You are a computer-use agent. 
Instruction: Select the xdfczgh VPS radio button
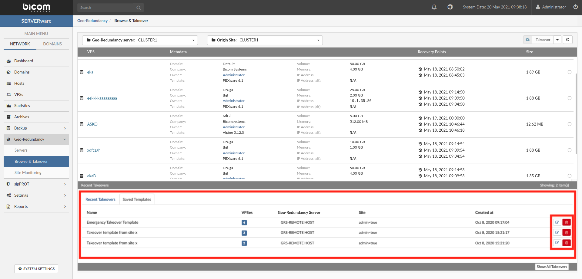[569, 150]
